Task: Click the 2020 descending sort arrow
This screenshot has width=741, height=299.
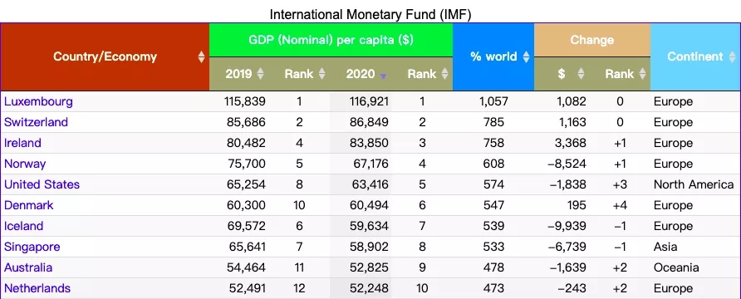Action: click(x=383, y=76)
